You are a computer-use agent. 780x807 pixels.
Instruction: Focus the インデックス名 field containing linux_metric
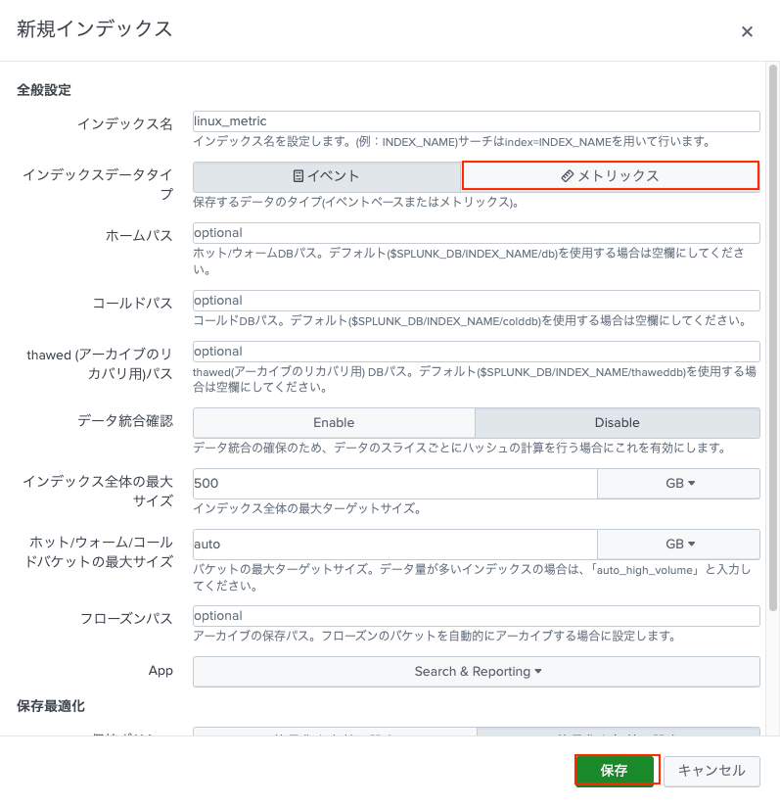pyautogui.click(x=476, y=121)
